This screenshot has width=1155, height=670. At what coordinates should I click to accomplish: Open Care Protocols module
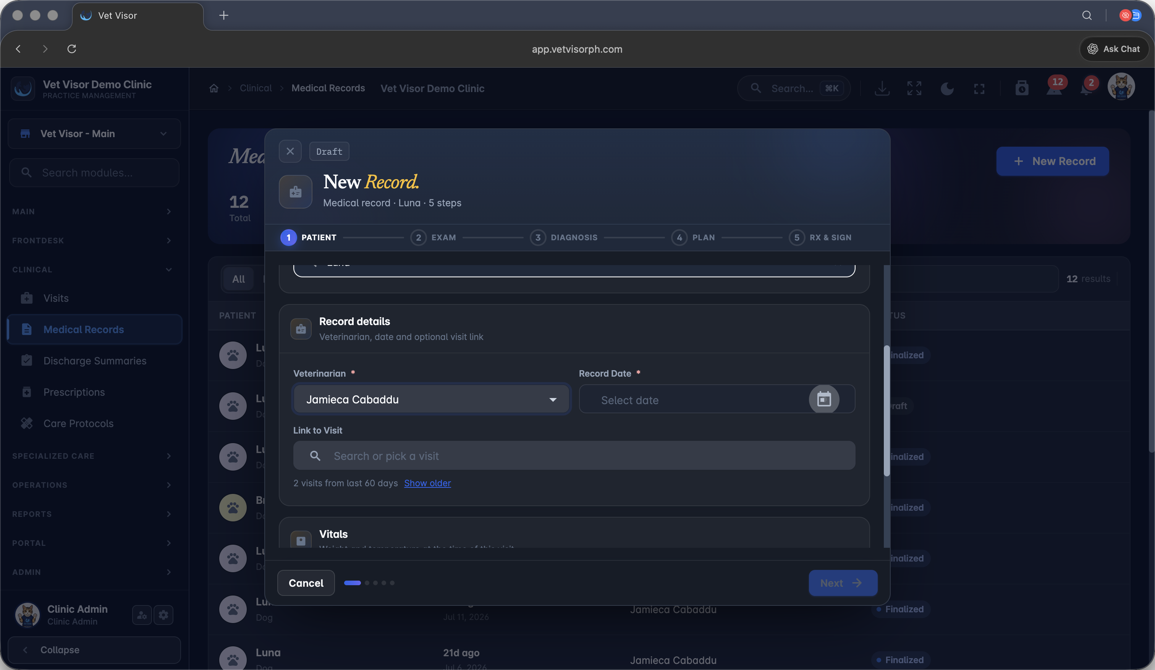94,424
